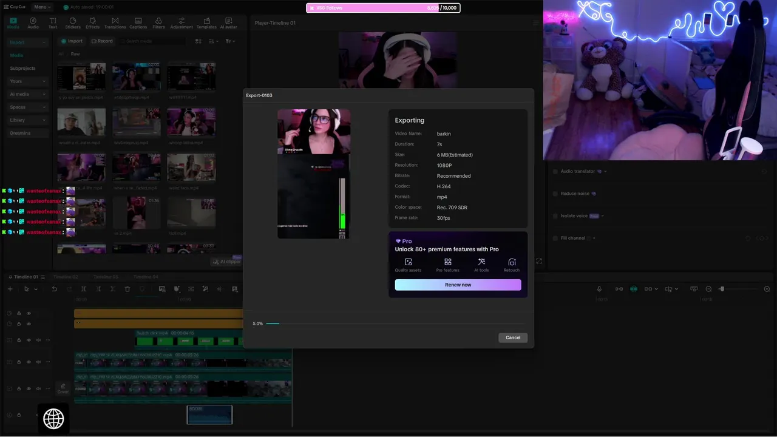Click the microphone voiceover record icon
777x437 pixels.
pyautogui.click(x=599, y=289)
